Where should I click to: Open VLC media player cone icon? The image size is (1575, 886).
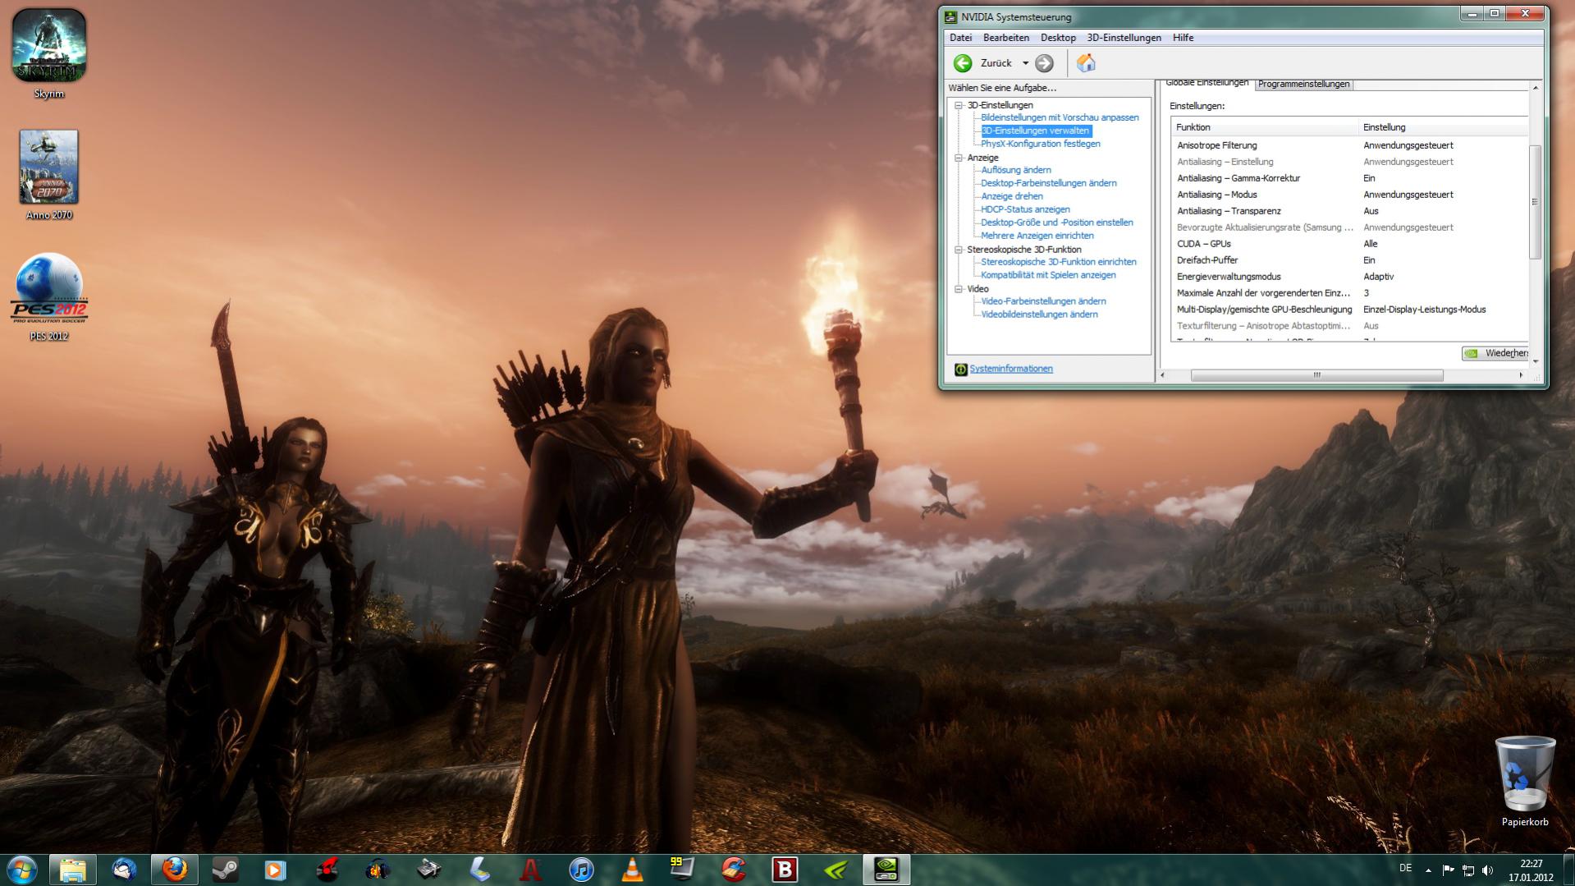point(632,870)
